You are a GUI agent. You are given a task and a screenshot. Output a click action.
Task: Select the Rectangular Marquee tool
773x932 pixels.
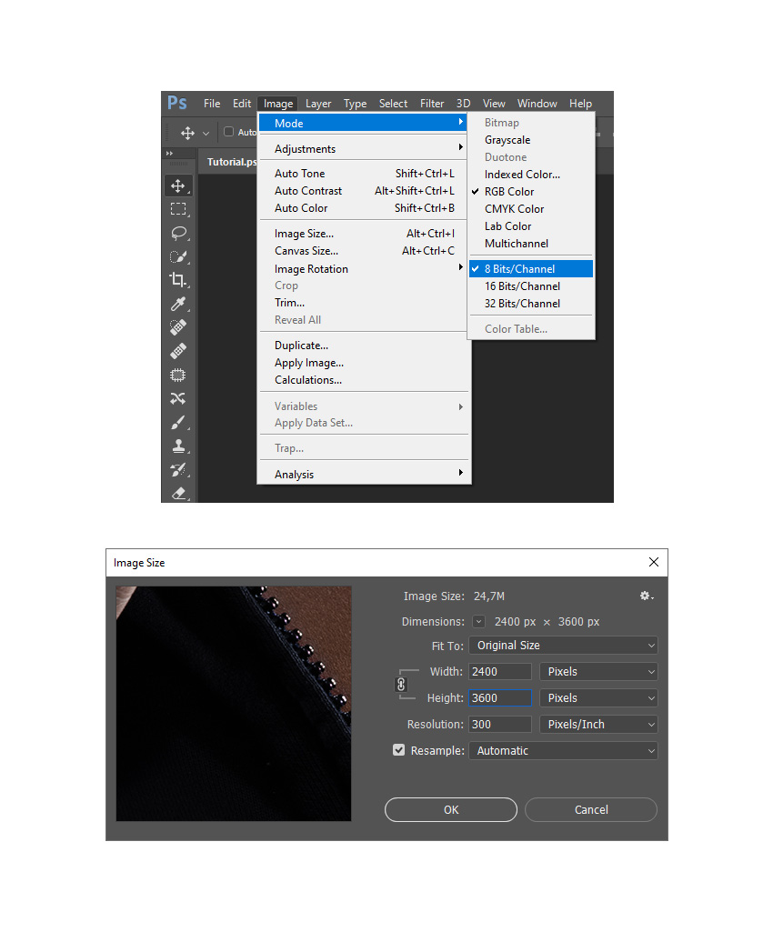178,209
